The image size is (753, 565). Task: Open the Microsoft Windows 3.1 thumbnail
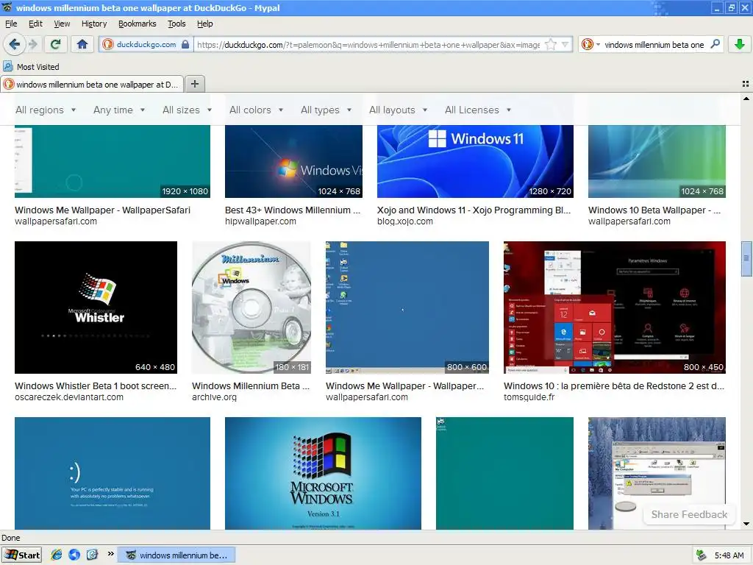click(x=323, y=473)
